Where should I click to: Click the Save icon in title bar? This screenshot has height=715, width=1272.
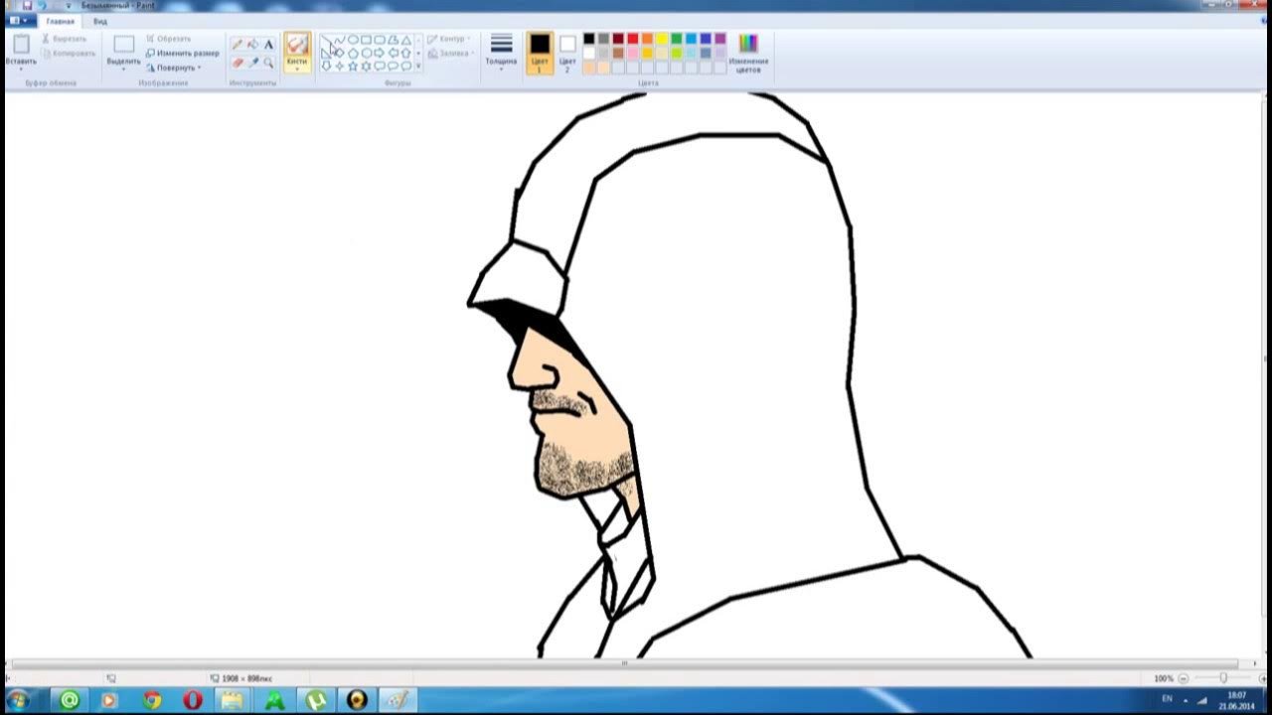point(27,5)
